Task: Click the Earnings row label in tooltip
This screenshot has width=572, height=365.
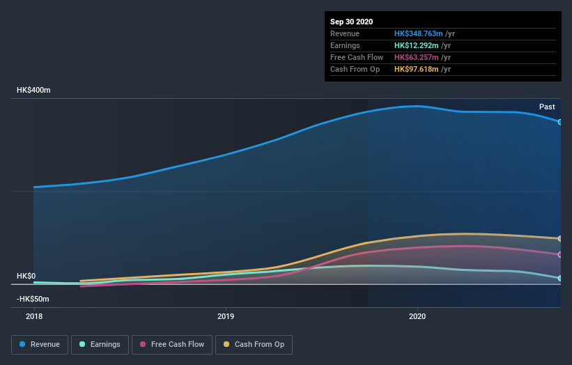Action: [345, 45]
